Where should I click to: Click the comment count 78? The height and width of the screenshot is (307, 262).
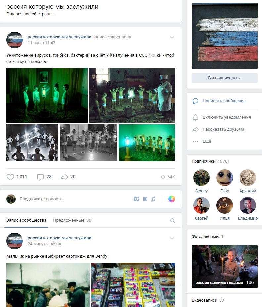pyautogui.click(x=49, y=177)
